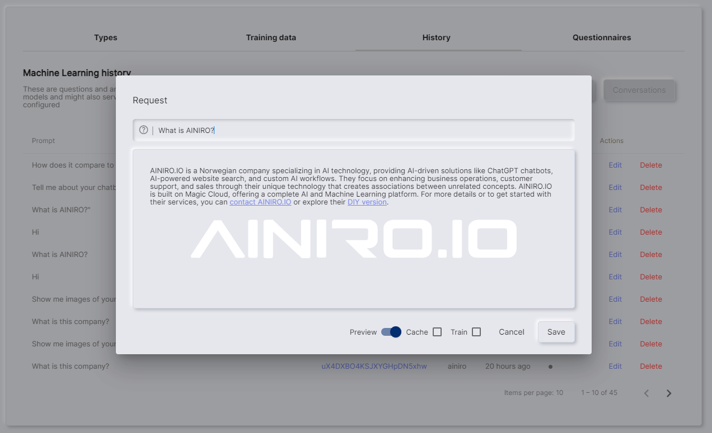Viewport: 712px width, 433px height.
Task: Open the 'DIY version' link
Action: click(367, 202)
